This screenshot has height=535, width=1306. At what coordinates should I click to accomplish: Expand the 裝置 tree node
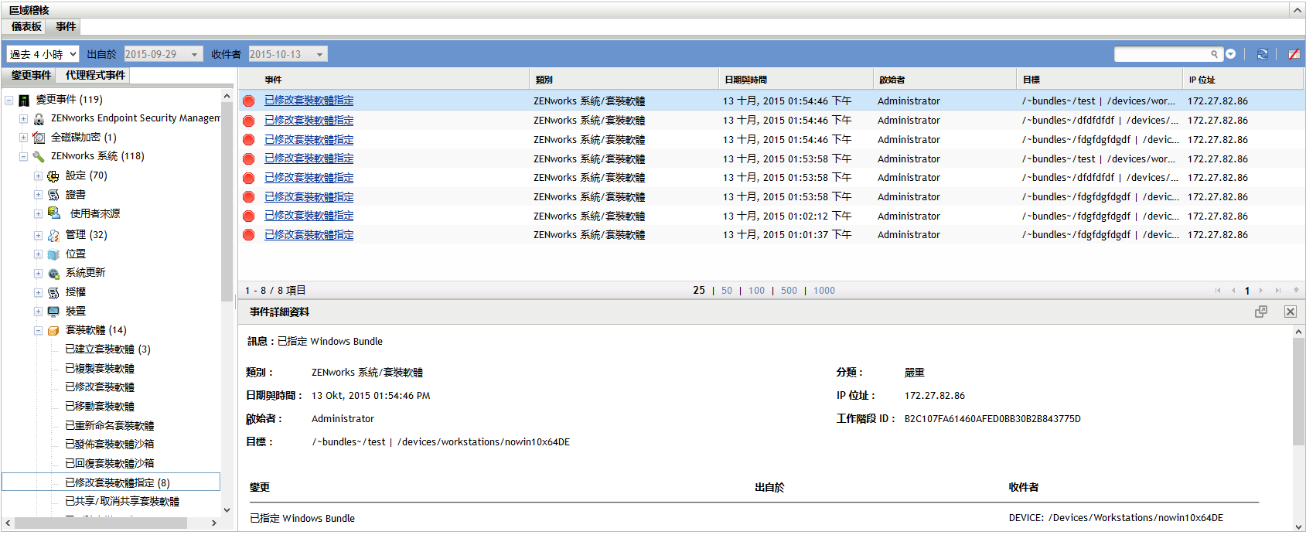38,312
